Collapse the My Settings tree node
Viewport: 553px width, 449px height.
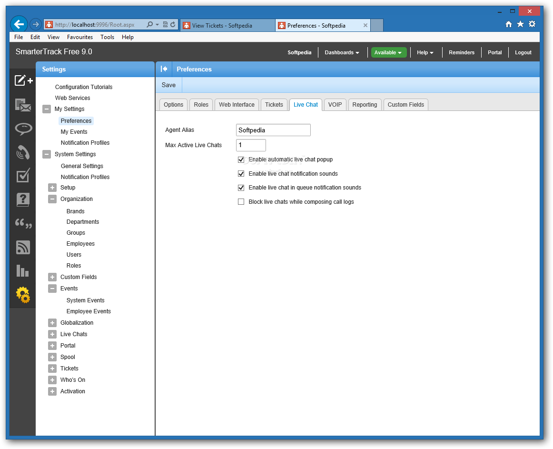pyautogui.click(x=47, y=109)
